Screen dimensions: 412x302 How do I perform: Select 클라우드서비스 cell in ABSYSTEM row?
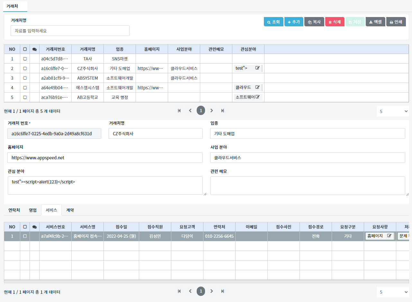(184, 78)
